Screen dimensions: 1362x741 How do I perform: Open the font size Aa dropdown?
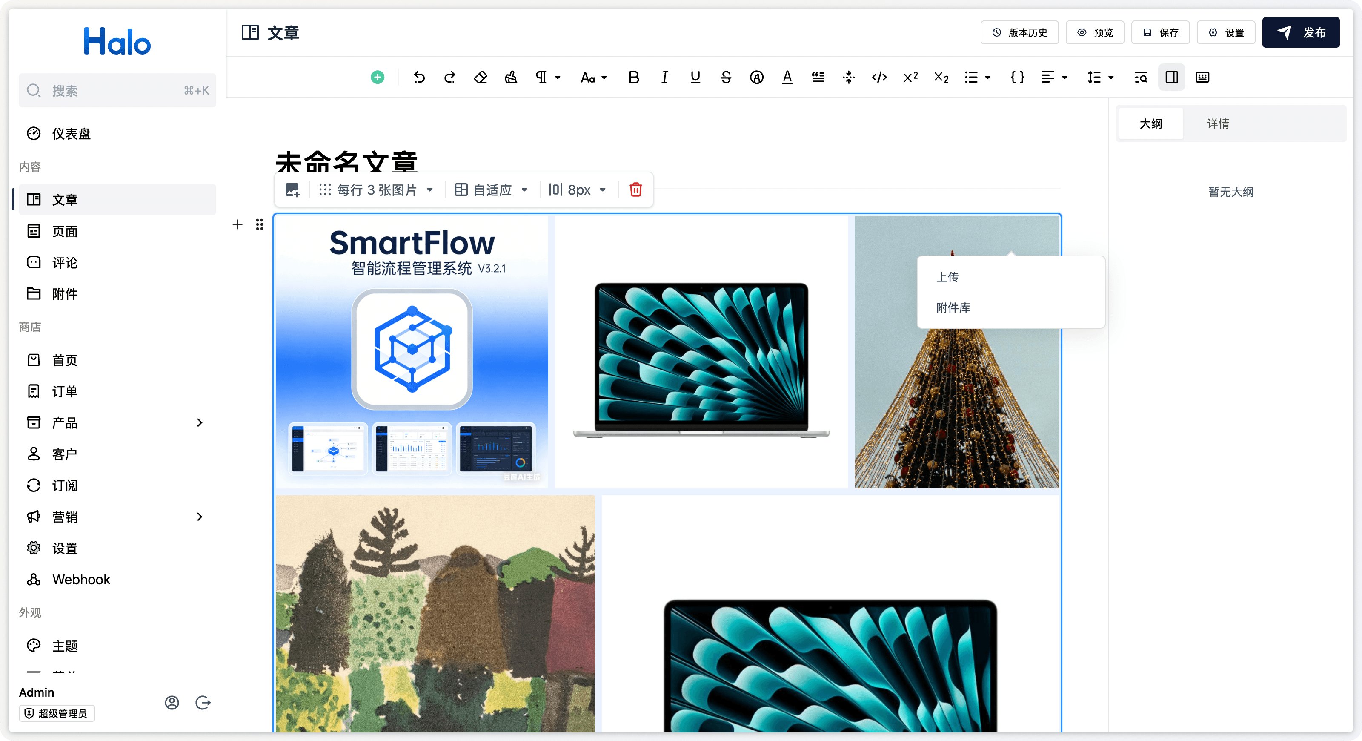pyautogui.click(x=593, y=77)
